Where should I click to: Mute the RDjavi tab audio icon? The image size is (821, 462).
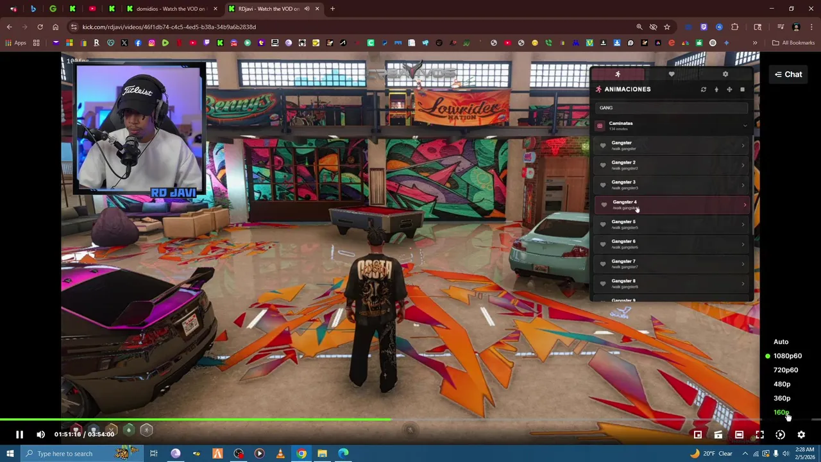click(307, 9)
